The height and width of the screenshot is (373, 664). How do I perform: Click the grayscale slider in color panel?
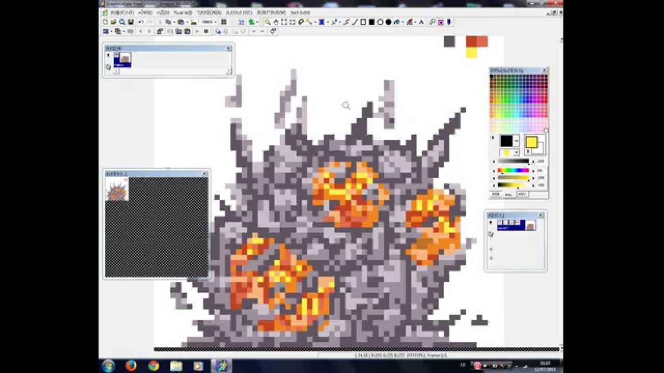coord(514,161)
